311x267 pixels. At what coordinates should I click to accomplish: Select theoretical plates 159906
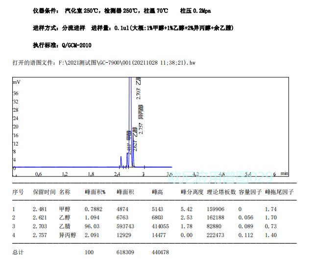(x=215, y=209)
